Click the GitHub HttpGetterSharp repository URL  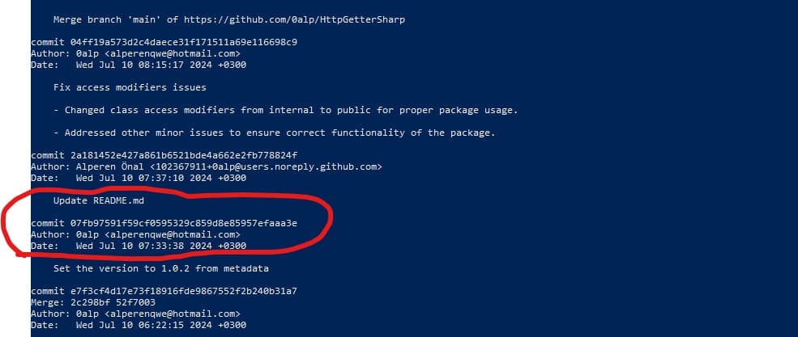(294, 19)
